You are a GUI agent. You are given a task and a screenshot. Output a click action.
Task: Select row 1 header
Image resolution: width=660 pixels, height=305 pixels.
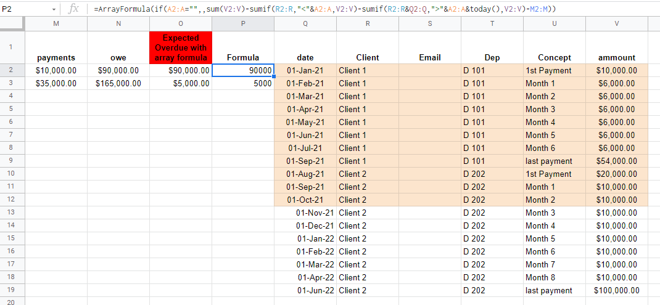[12, 47]
